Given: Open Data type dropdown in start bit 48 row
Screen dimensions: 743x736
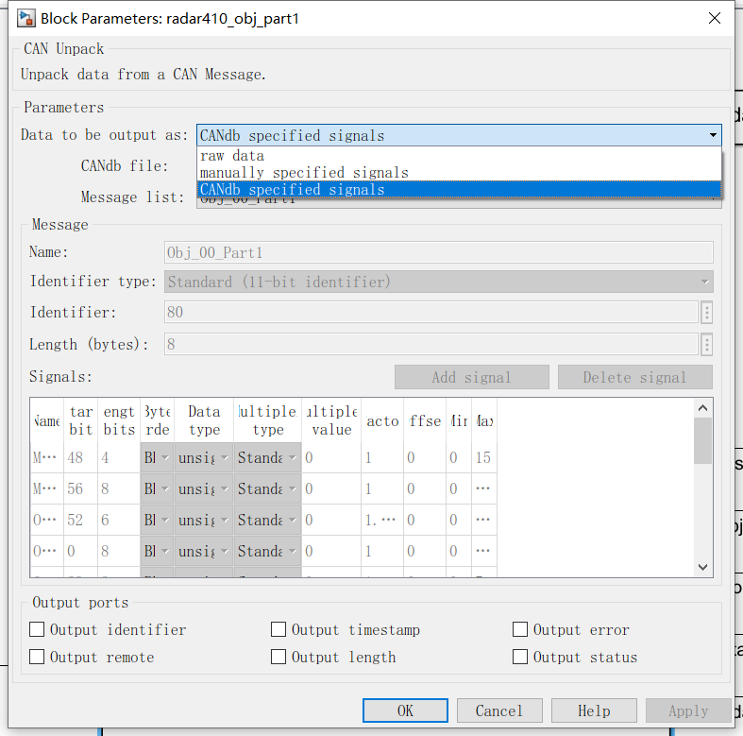Looking at the screenshot, I should 204,457.
